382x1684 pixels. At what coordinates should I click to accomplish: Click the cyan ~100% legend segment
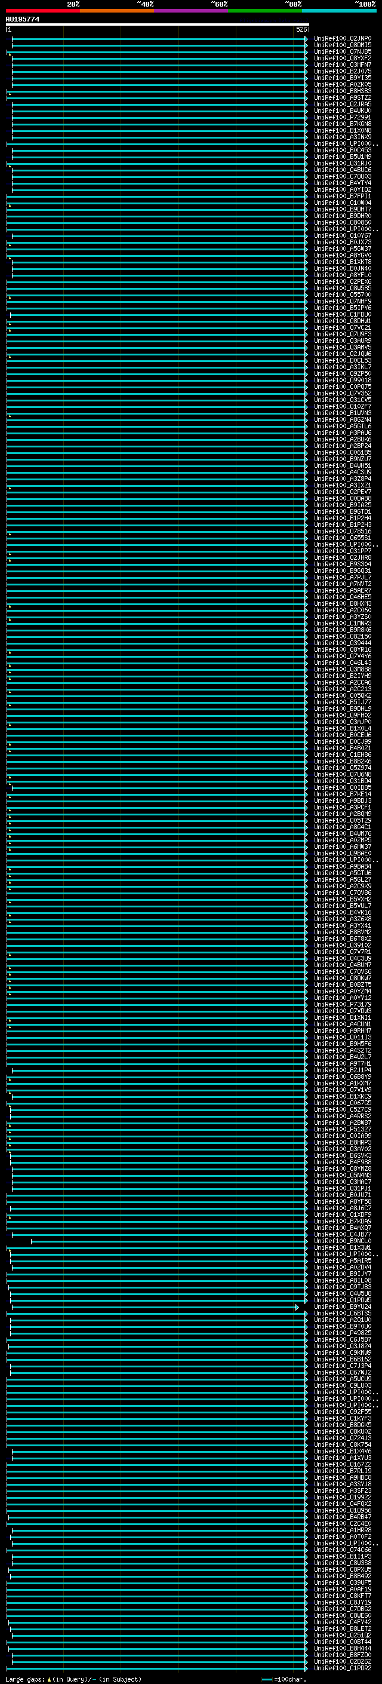339,11
